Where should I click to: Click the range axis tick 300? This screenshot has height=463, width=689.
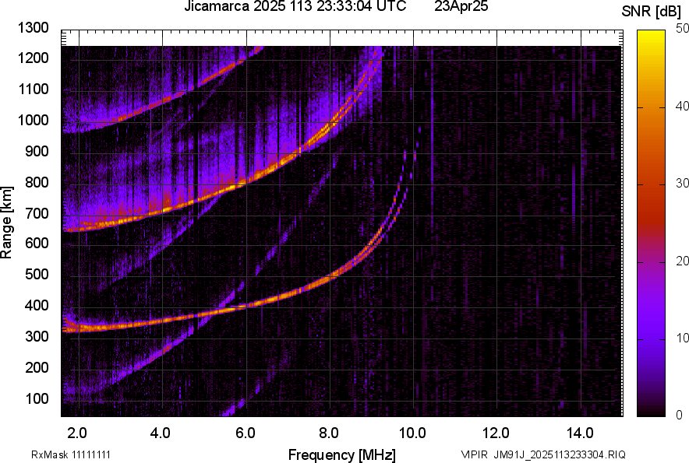tap(37, 336)
